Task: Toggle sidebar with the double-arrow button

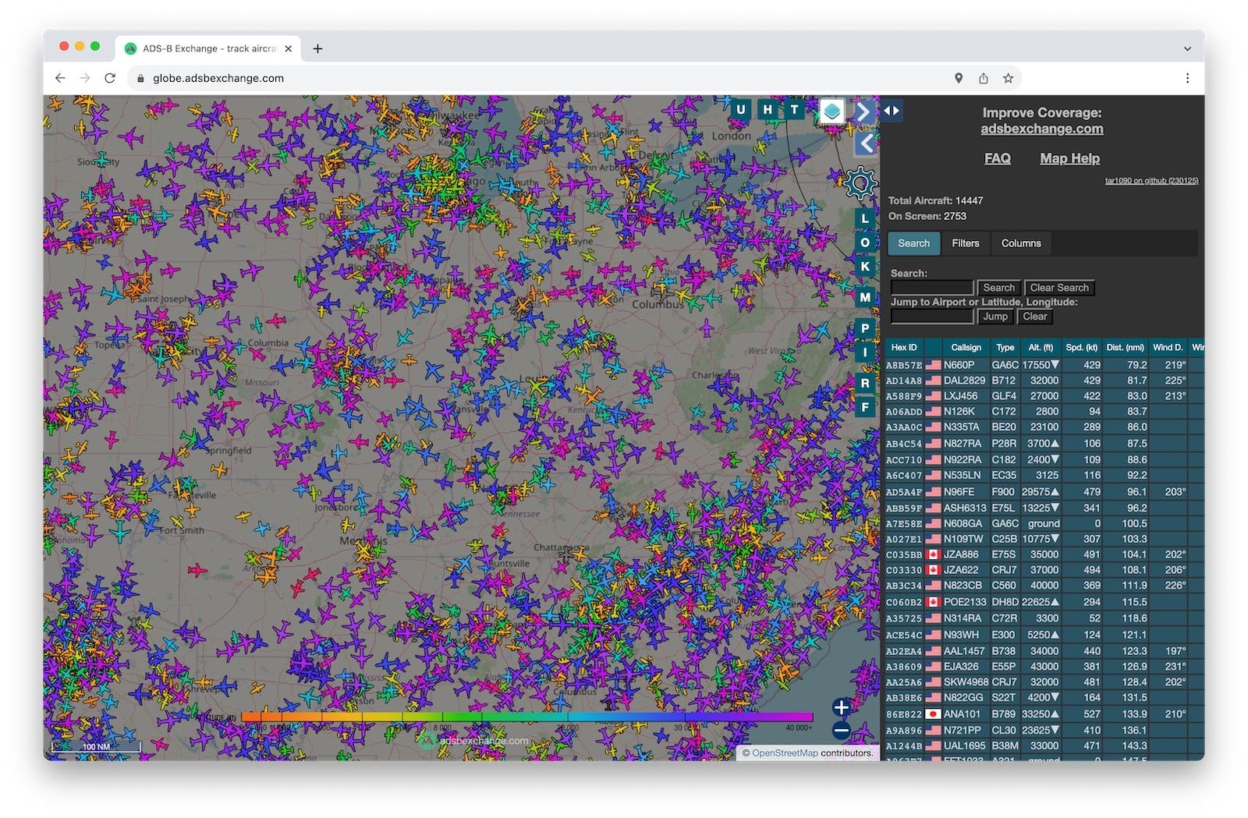Action: click(x=892, y=111)
